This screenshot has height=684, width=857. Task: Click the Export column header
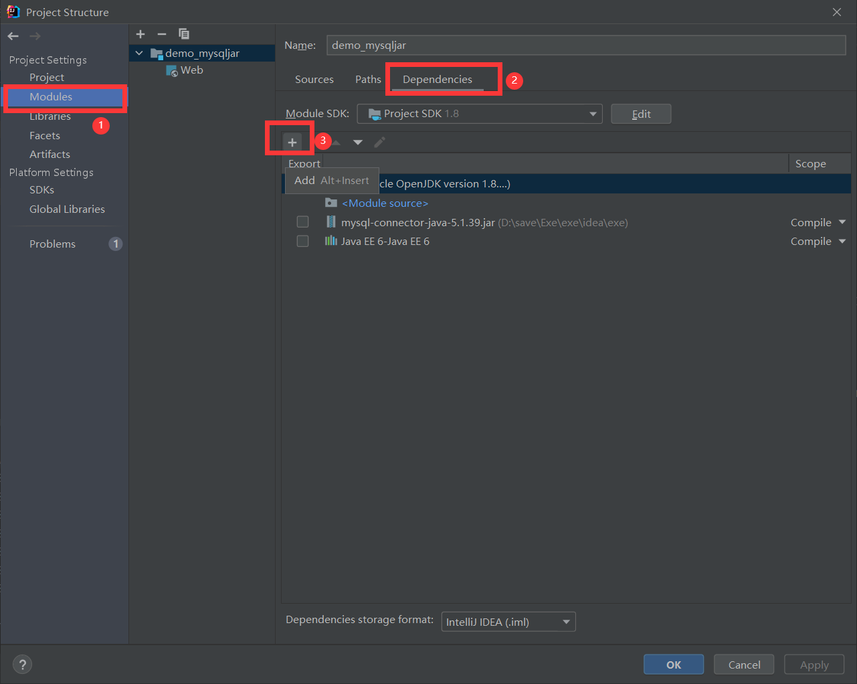click(x=304, y=163)
